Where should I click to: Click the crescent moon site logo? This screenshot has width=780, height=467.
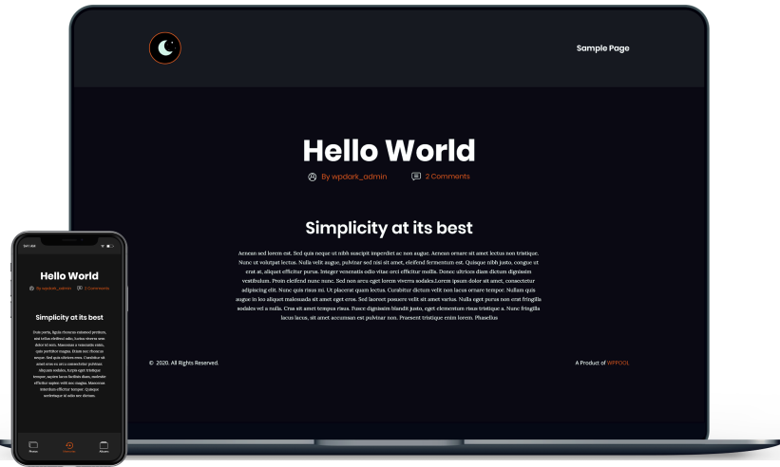pos(165,48)
